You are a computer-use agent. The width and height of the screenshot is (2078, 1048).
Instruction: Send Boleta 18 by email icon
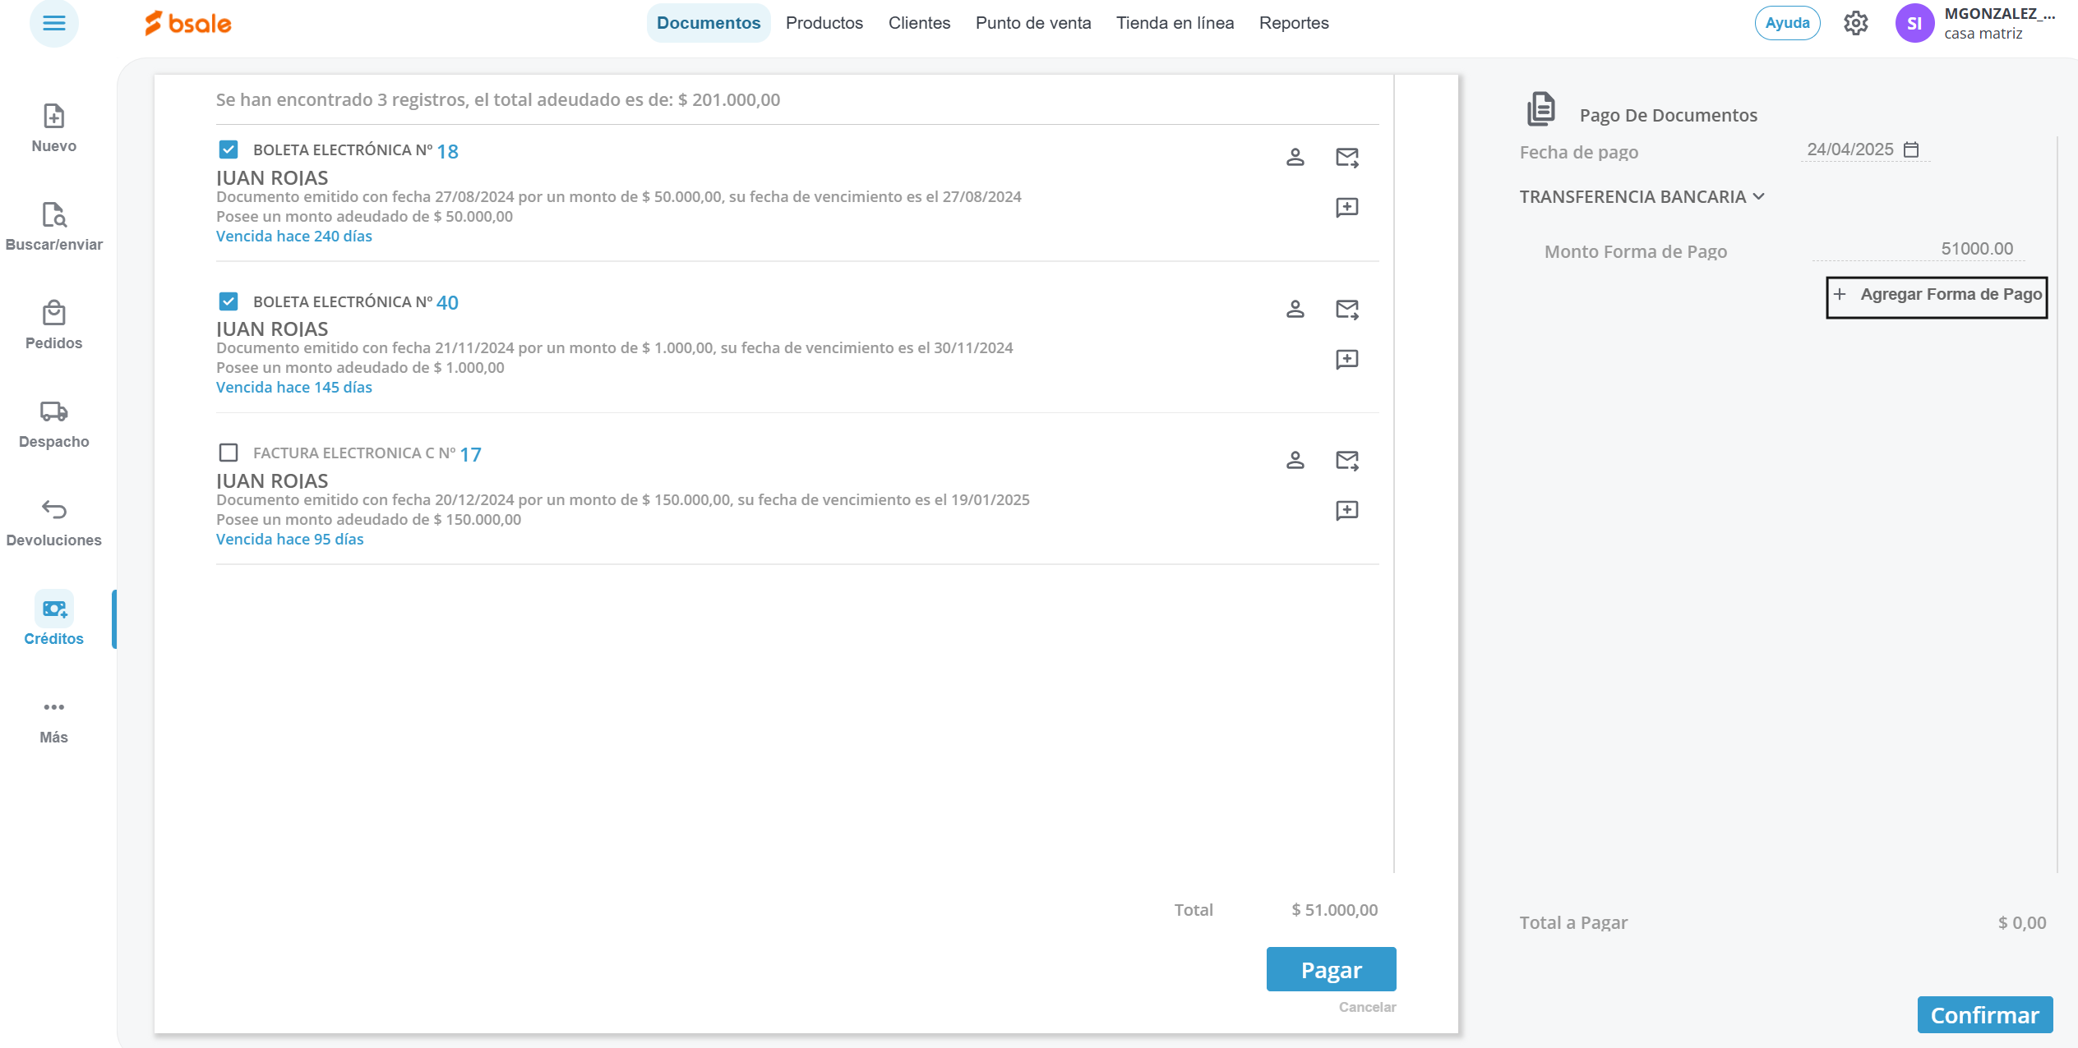point(1346,157)
